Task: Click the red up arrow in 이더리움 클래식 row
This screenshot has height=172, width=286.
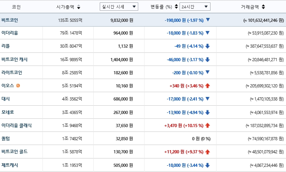Action: (207, 125)
